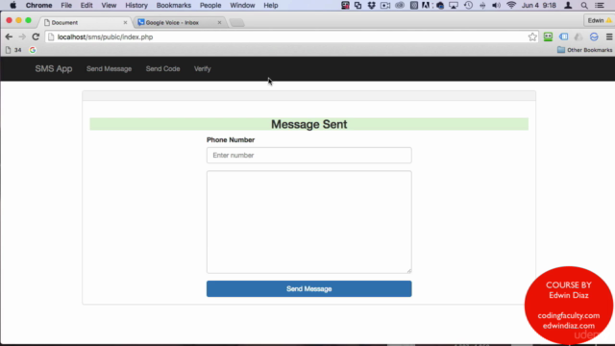Bookmark this page with the star icon
The image size is (615, 346).
[x=532, y=37]
